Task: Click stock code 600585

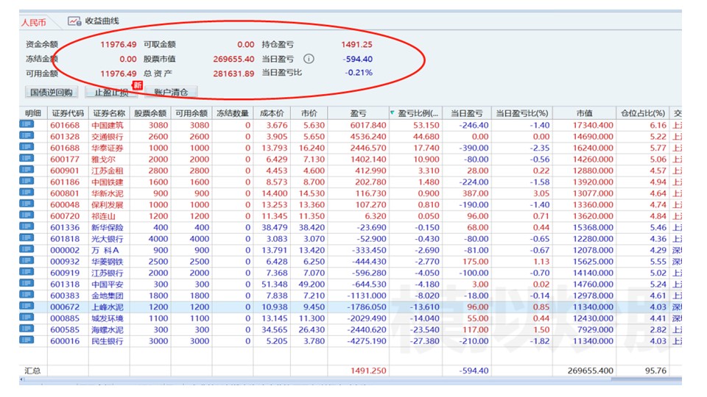Action: point(65,330)
